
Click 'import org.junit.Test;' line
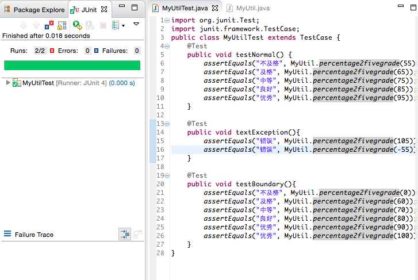tap(215, 20)
